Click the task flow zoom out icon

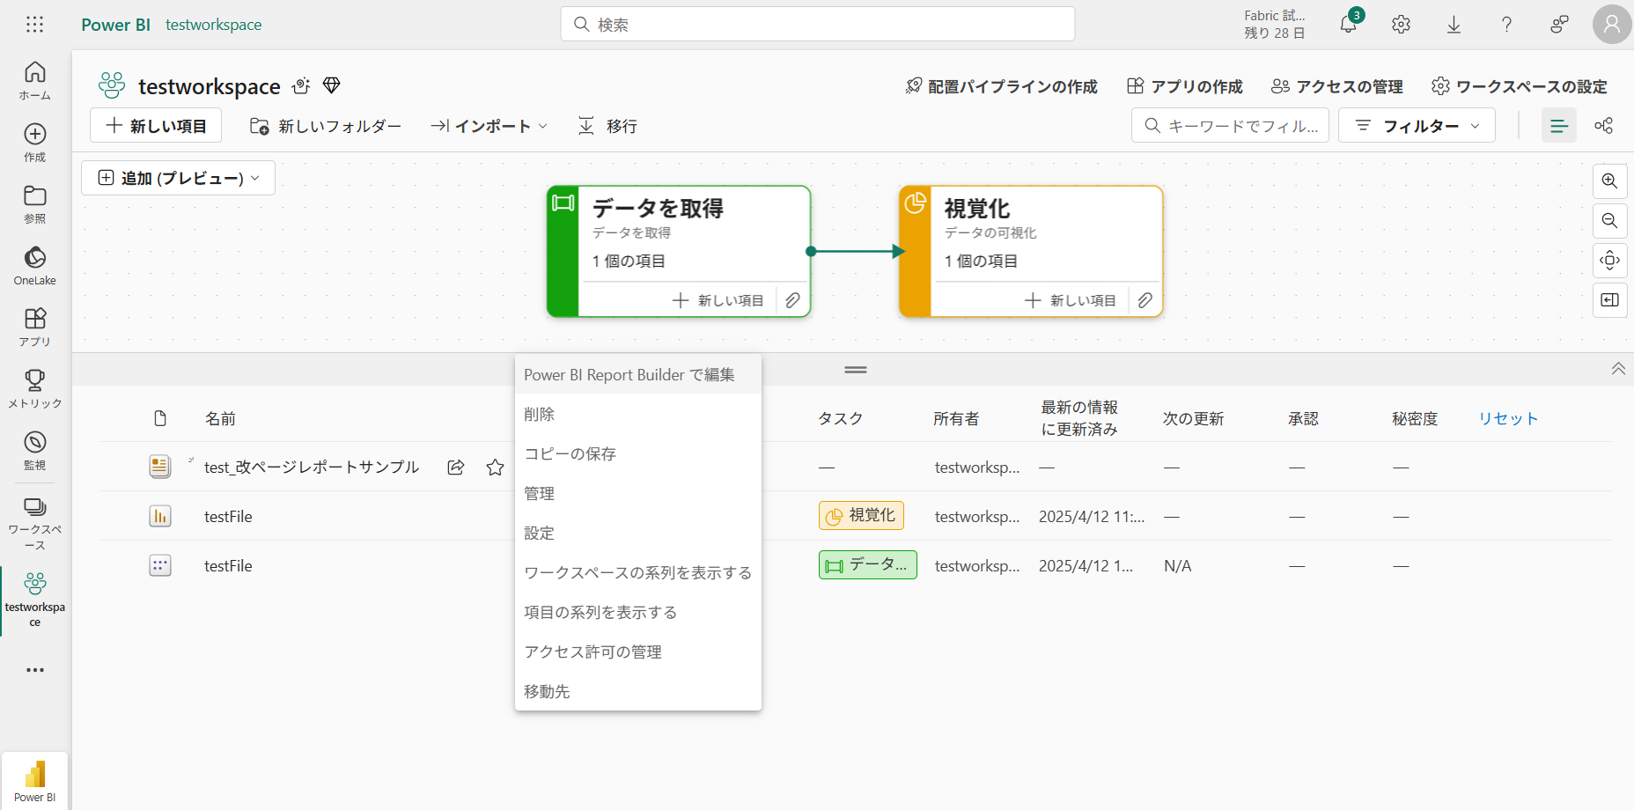[1610, 221]
